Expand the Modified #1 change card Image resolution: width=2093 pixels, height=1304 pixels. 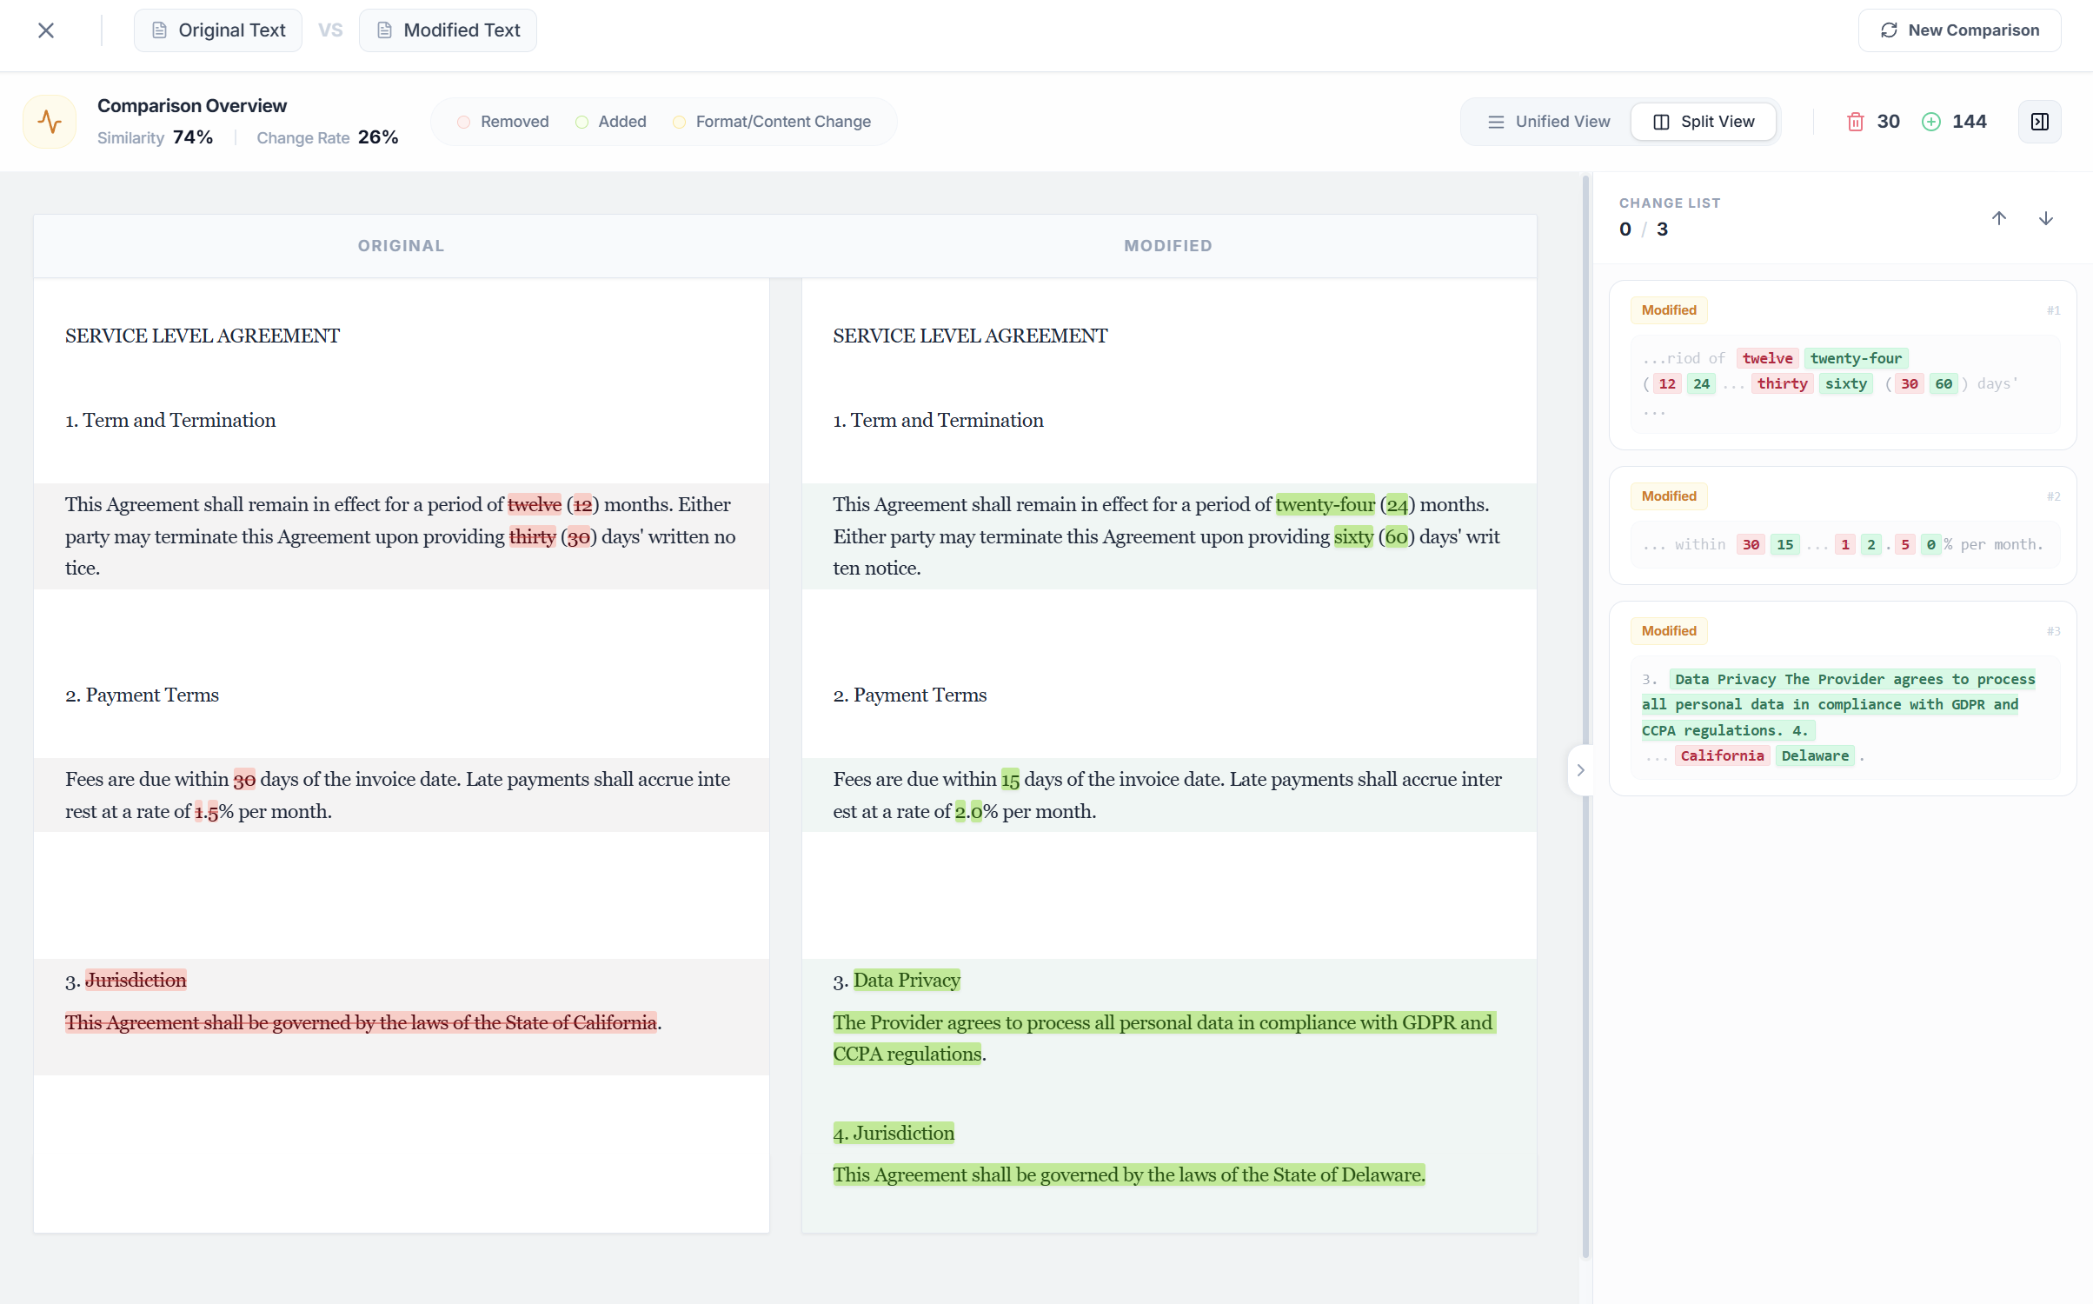pyautogui.click(x=1843, y=365)
